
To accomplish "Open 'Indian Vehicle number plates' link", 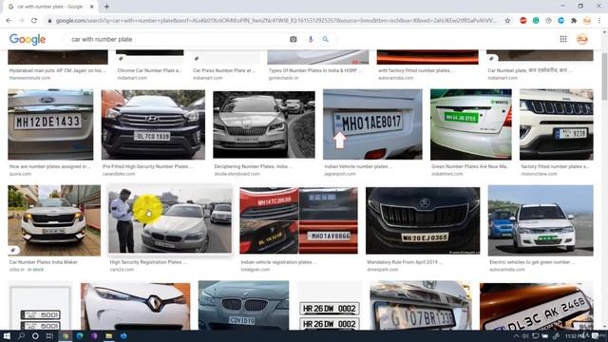I will [358, 166].
